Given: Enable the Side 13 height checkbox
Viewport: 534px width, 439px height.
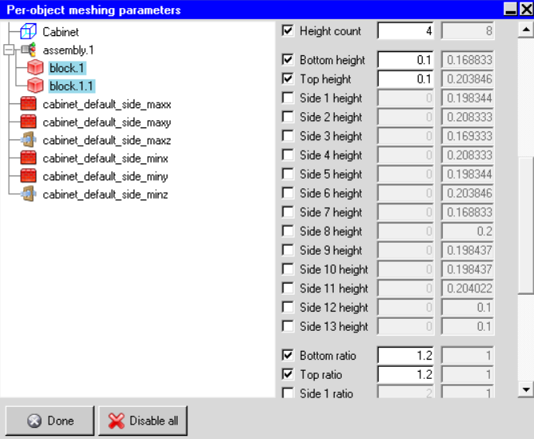Looking at the screenshot, I should point(287,326).
